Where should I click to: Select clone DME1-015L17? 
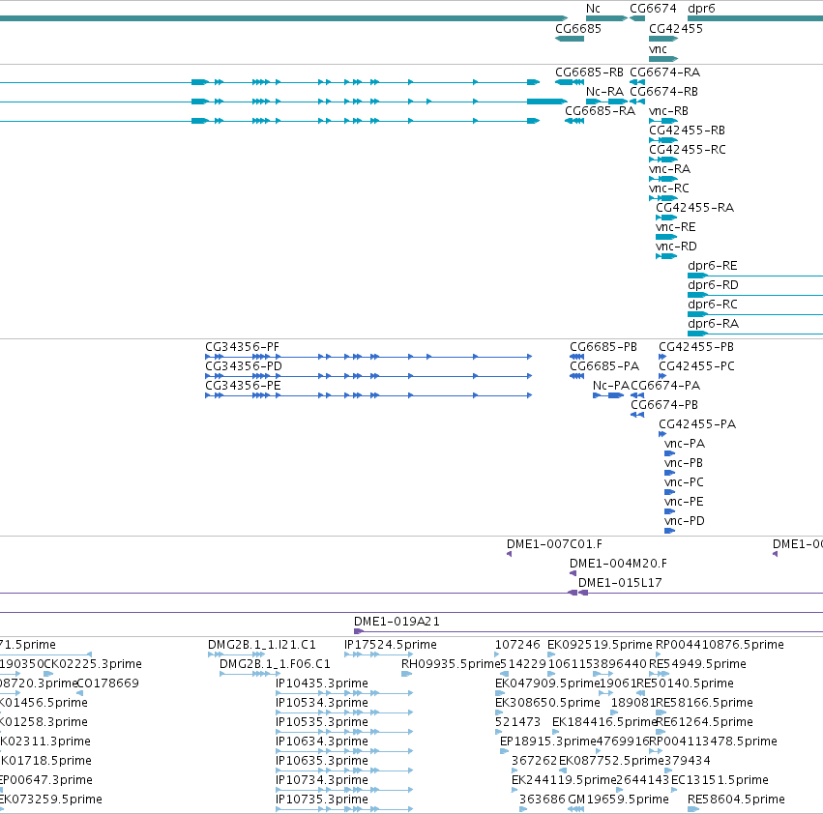[x=620, y=583]
